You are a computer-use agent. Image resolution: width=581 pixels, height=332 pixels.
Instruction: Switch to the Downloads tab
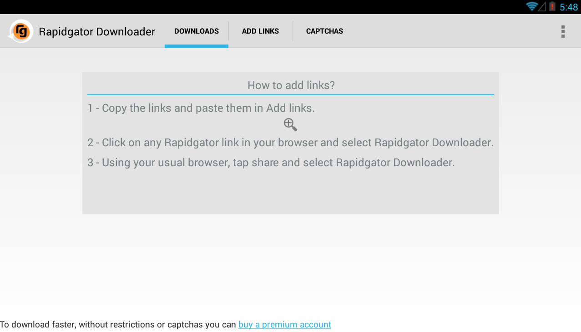197,31
